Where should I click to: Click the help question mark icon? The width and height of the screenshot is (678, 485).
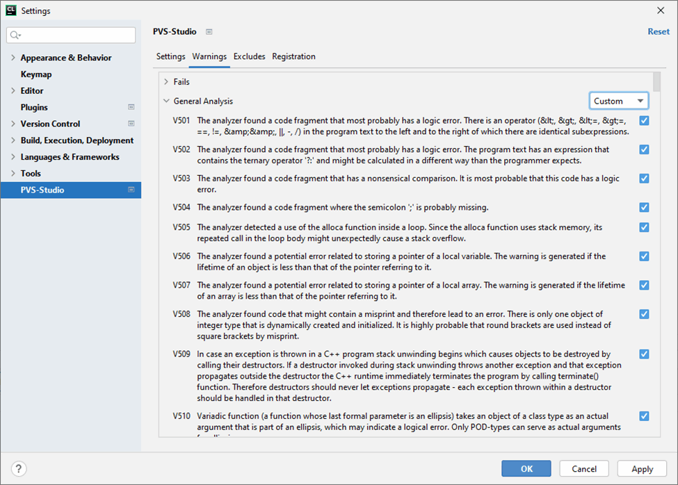(x=19, y=469)
